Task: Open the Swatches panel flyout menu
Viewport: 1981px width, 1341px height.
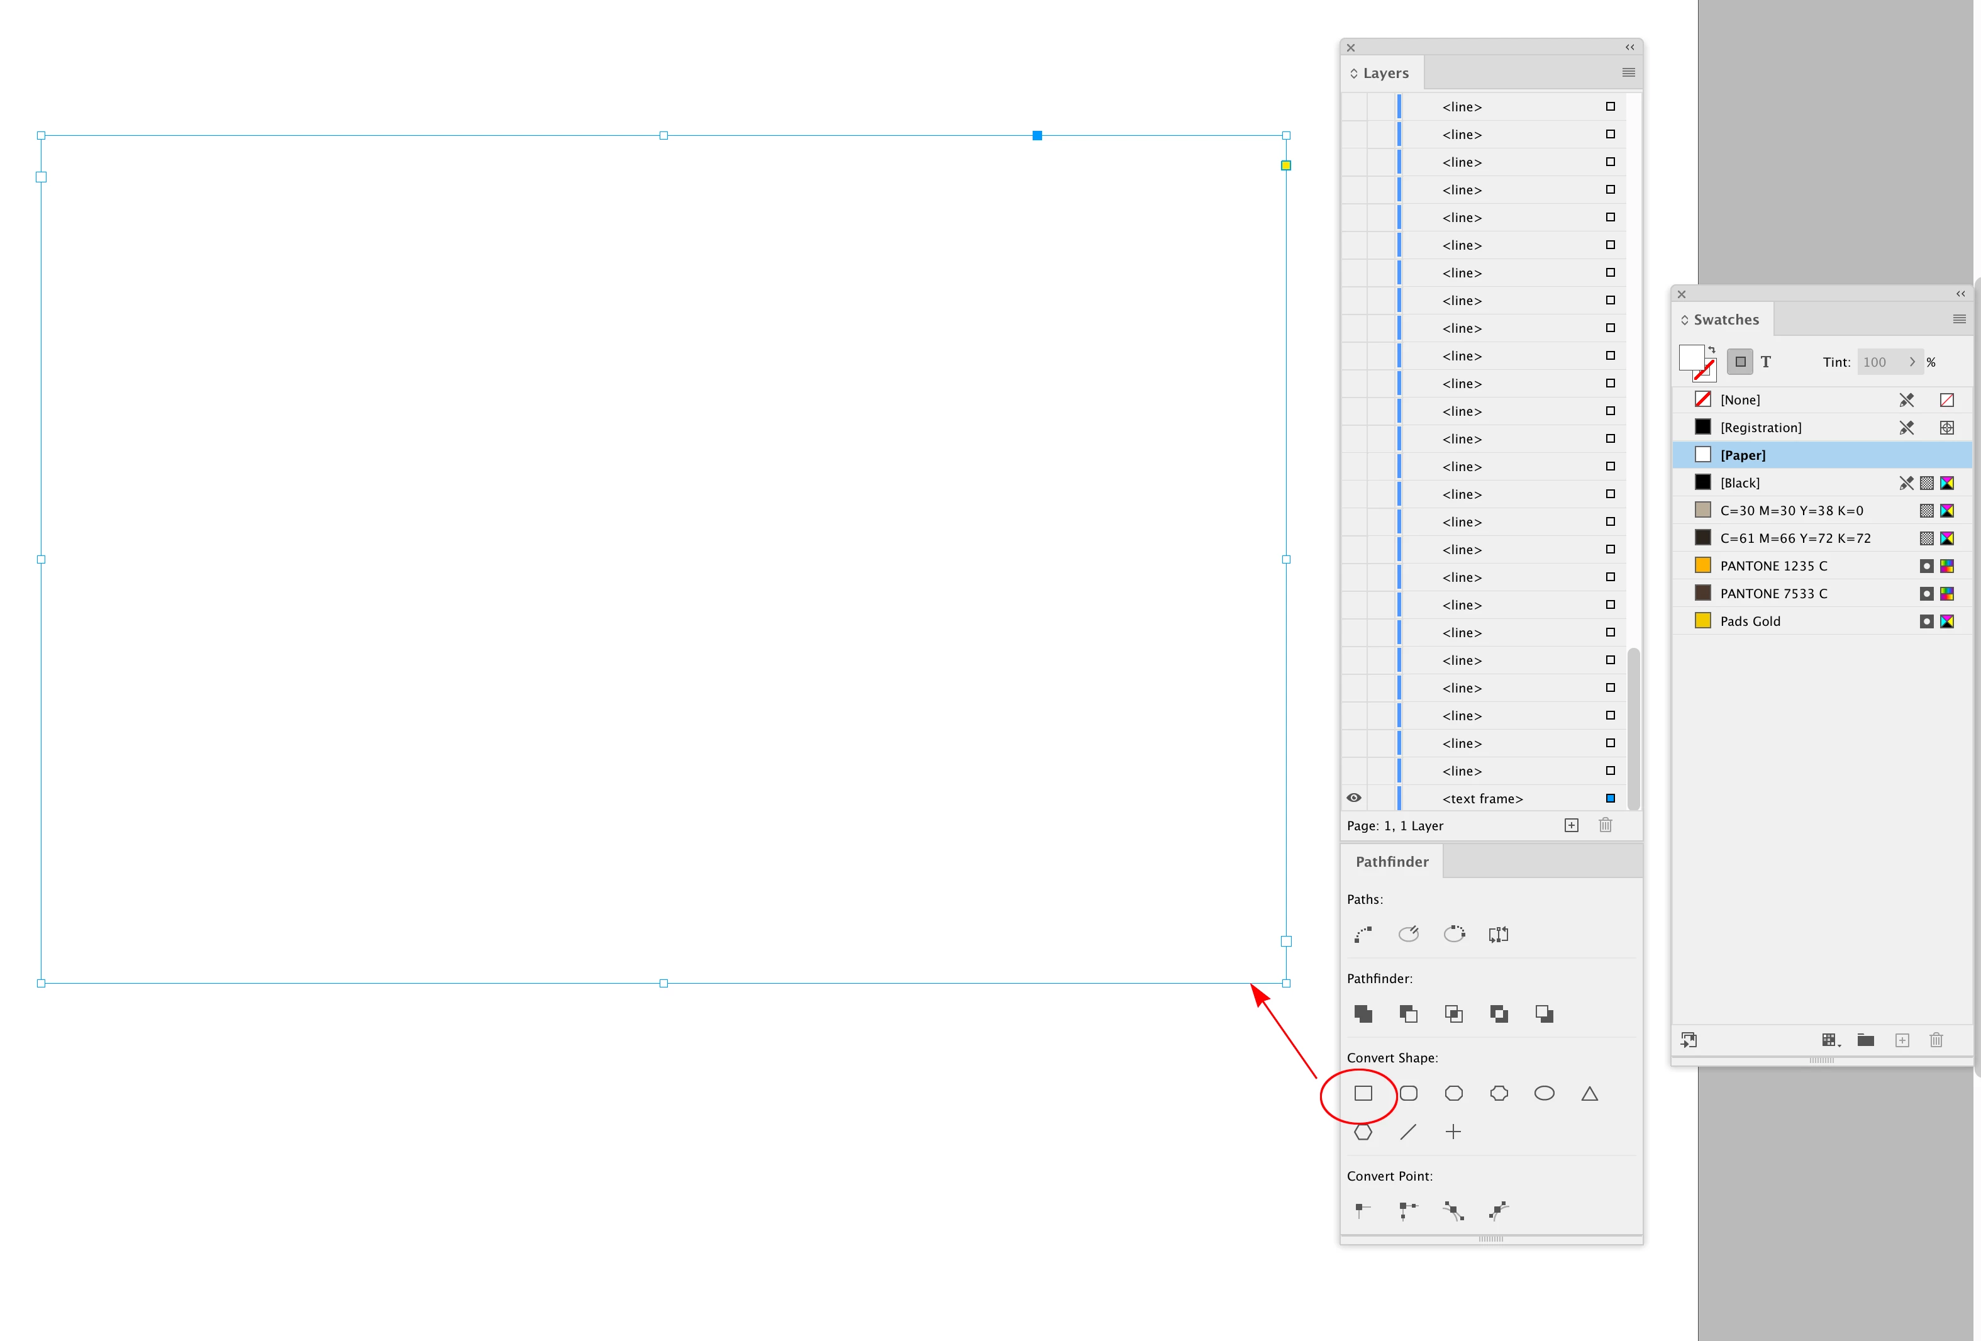Action: [1959, 319]
